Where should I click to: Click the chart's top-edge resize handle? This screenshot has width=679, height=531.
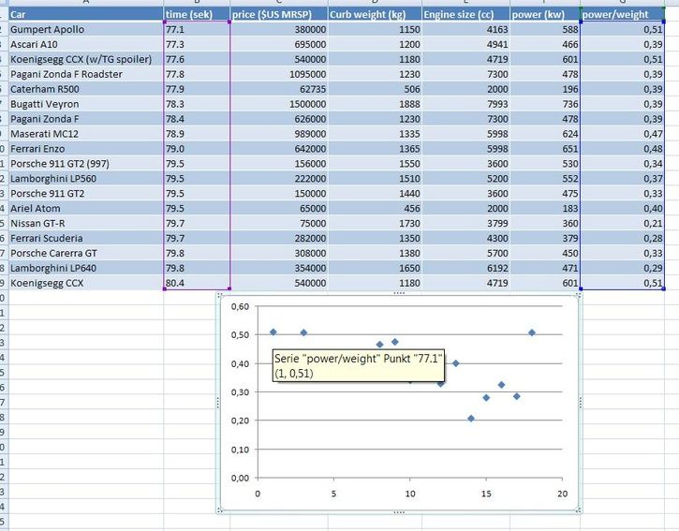[399, 294]
